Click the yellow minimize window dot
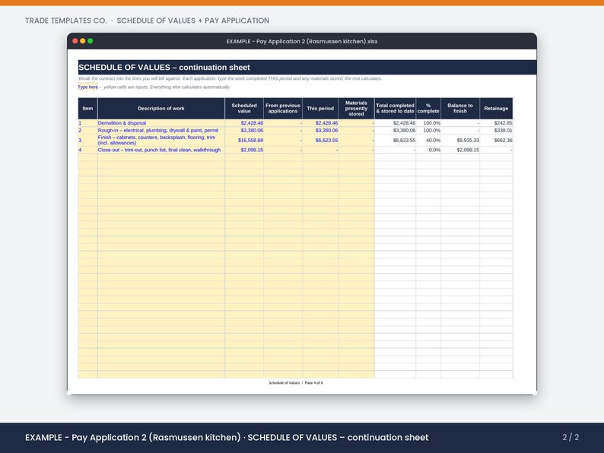This screenshot has width=604, height=453. 82,41
